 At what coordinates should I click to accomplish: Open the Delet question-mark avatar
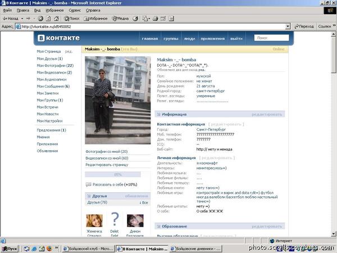(115, 219)
